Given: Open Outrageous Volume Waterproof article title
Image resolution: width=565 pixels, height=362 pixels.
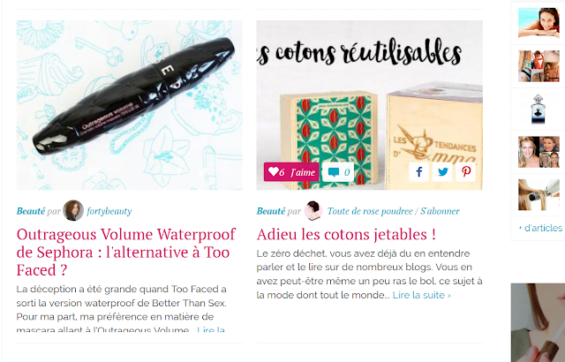Looking at the screenshot, I should [126, 252].
